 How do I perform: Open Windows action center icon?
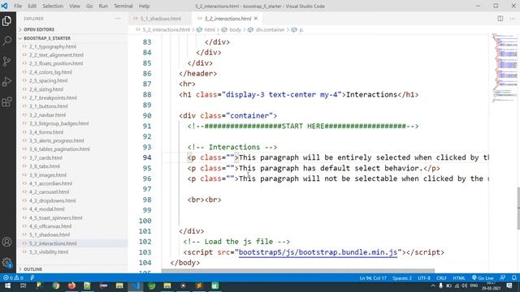(x=509, y=286)
